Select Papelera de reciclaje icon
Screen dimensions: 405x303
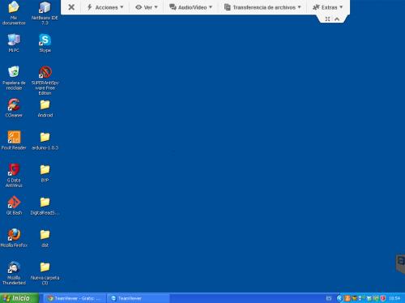(x=14, y=78)
